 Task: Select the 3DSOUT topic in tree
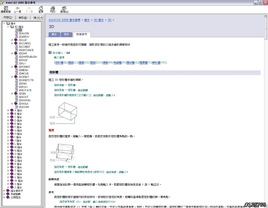pyautogui.click(x=23, y=97)
